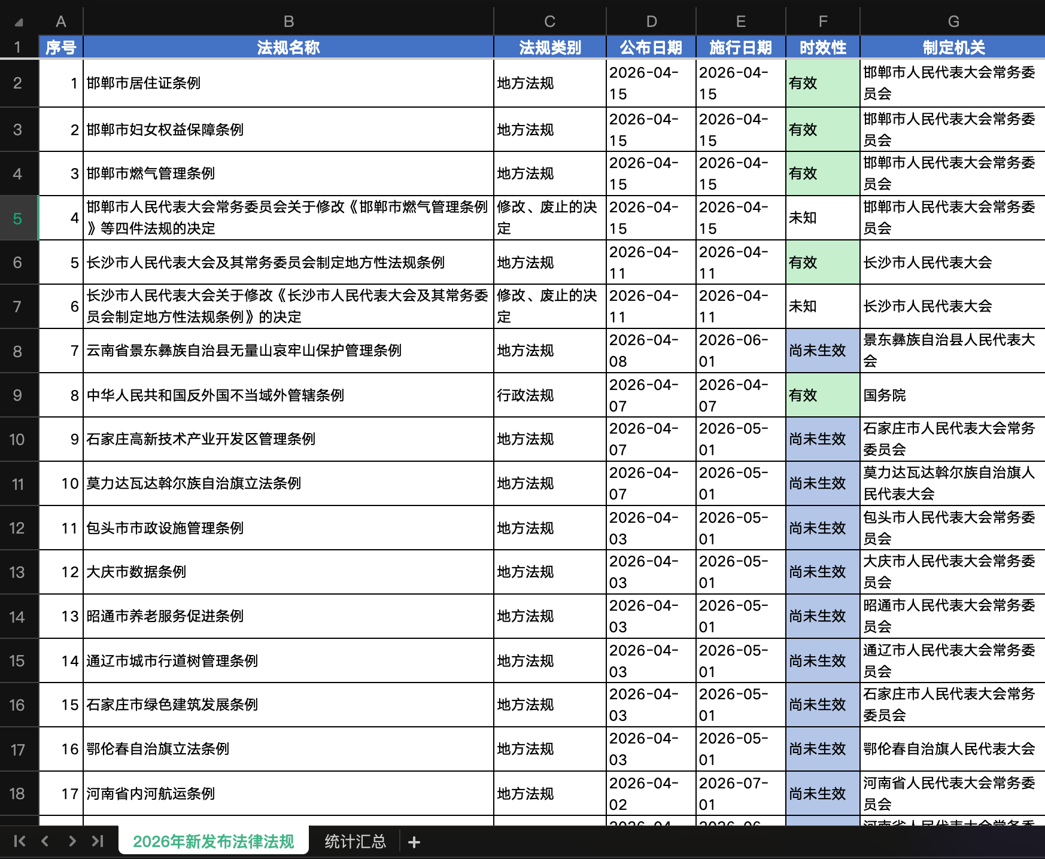Click the select-all triangle in top-left corner
This screenshot has width=1045, height=859.
pos(19,21)
